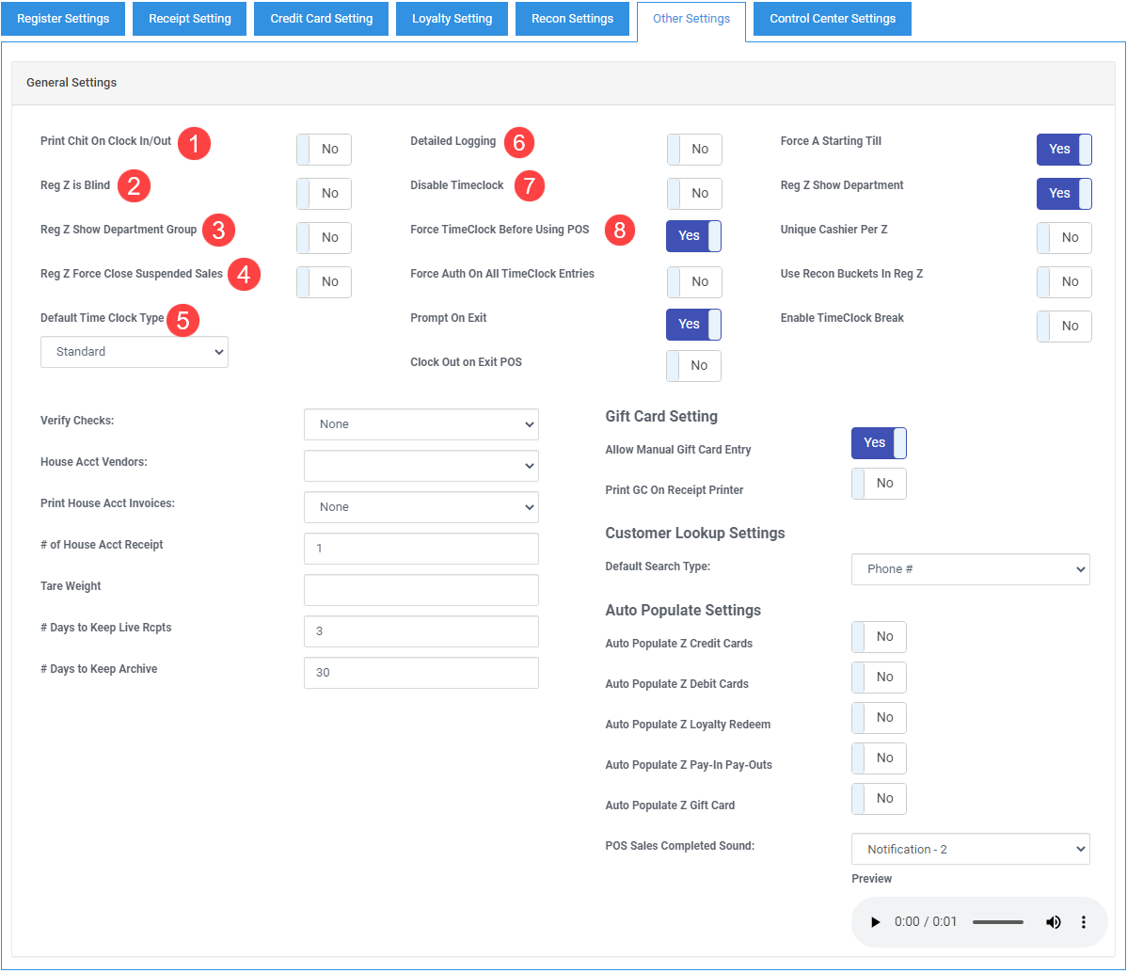Screen dimensions: 1127x973
Task: Open POS Sales Completed Sound dropdown
Action: tap(970, 849)
